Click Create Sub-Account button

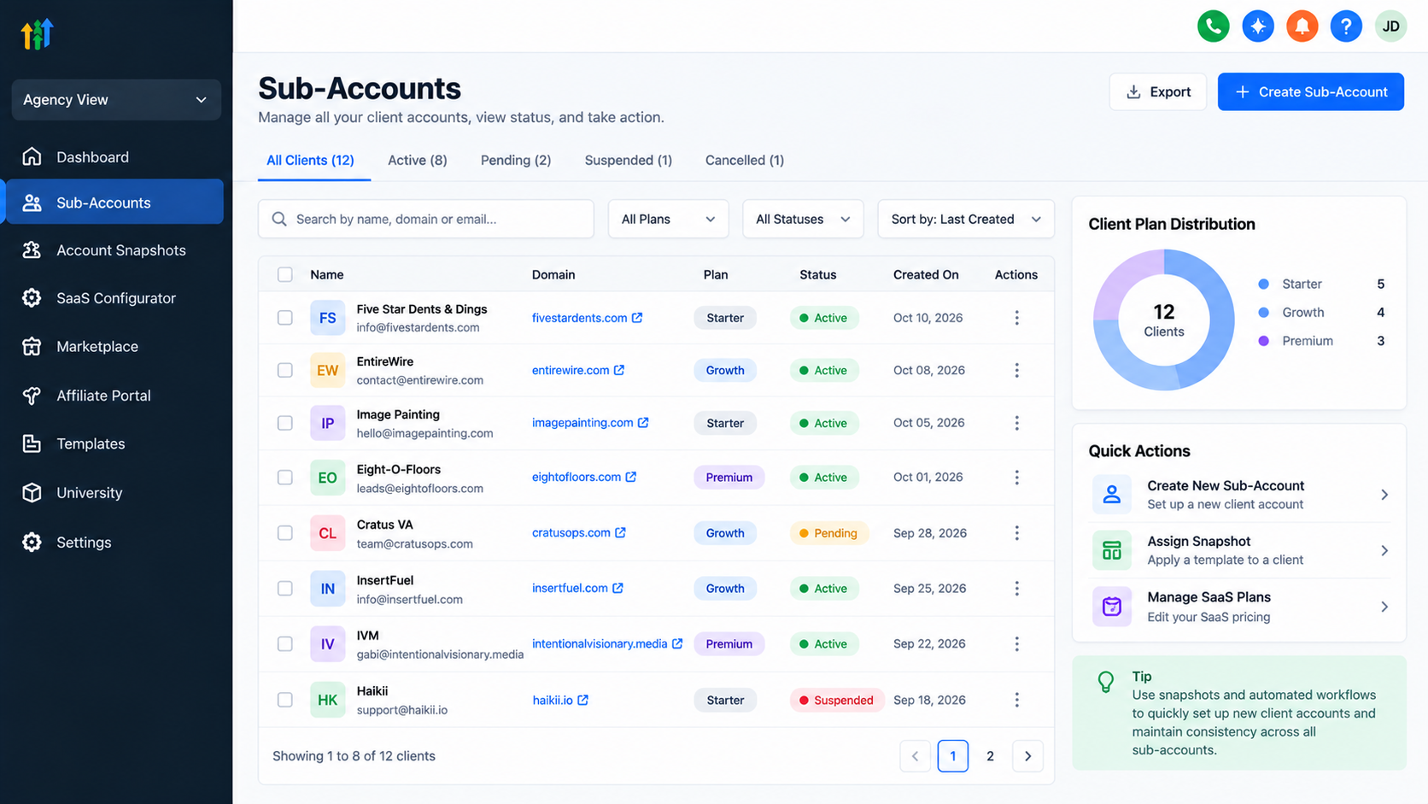(1311, 91)
